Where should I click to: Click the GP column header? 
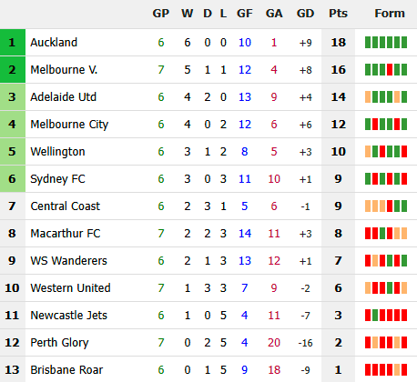(x=161, y=14)
